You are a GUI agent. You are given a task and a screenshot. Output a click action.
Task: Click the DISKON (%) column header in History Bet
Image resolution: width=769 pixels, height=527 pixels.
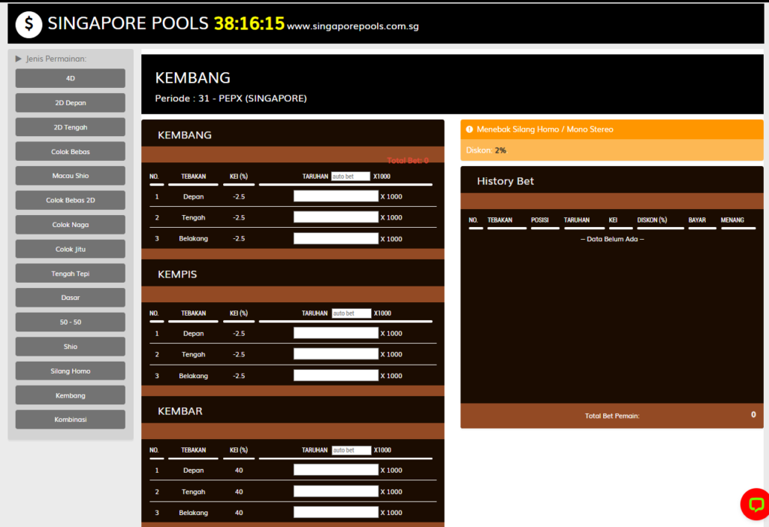click(x=652, y=220)
